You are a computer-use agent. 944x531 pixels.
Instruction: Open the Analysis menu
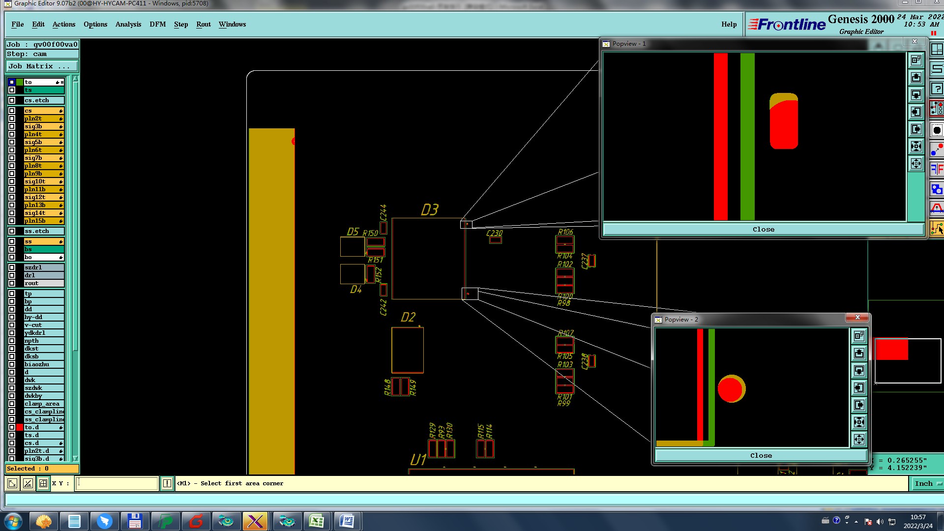pos(128,24)
